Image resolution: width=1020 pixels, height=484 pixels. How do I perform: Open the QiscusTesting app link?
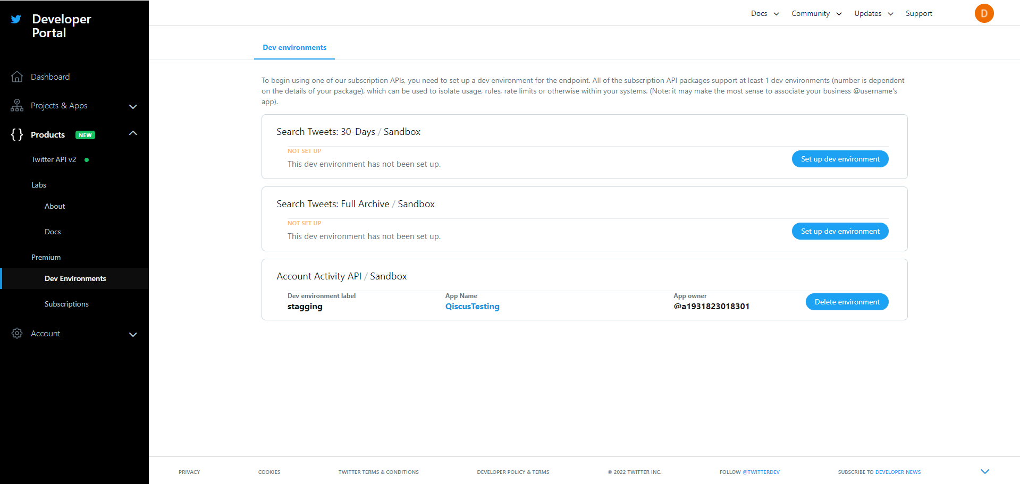click(x=472, y=307)
